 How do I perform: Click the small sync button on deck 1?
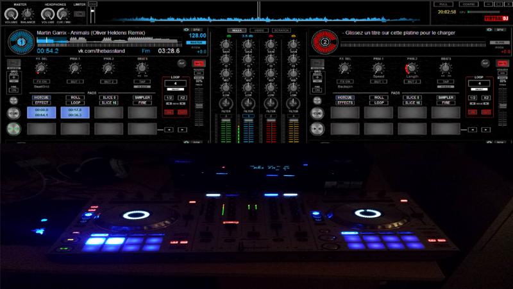[x=13, y=100]
